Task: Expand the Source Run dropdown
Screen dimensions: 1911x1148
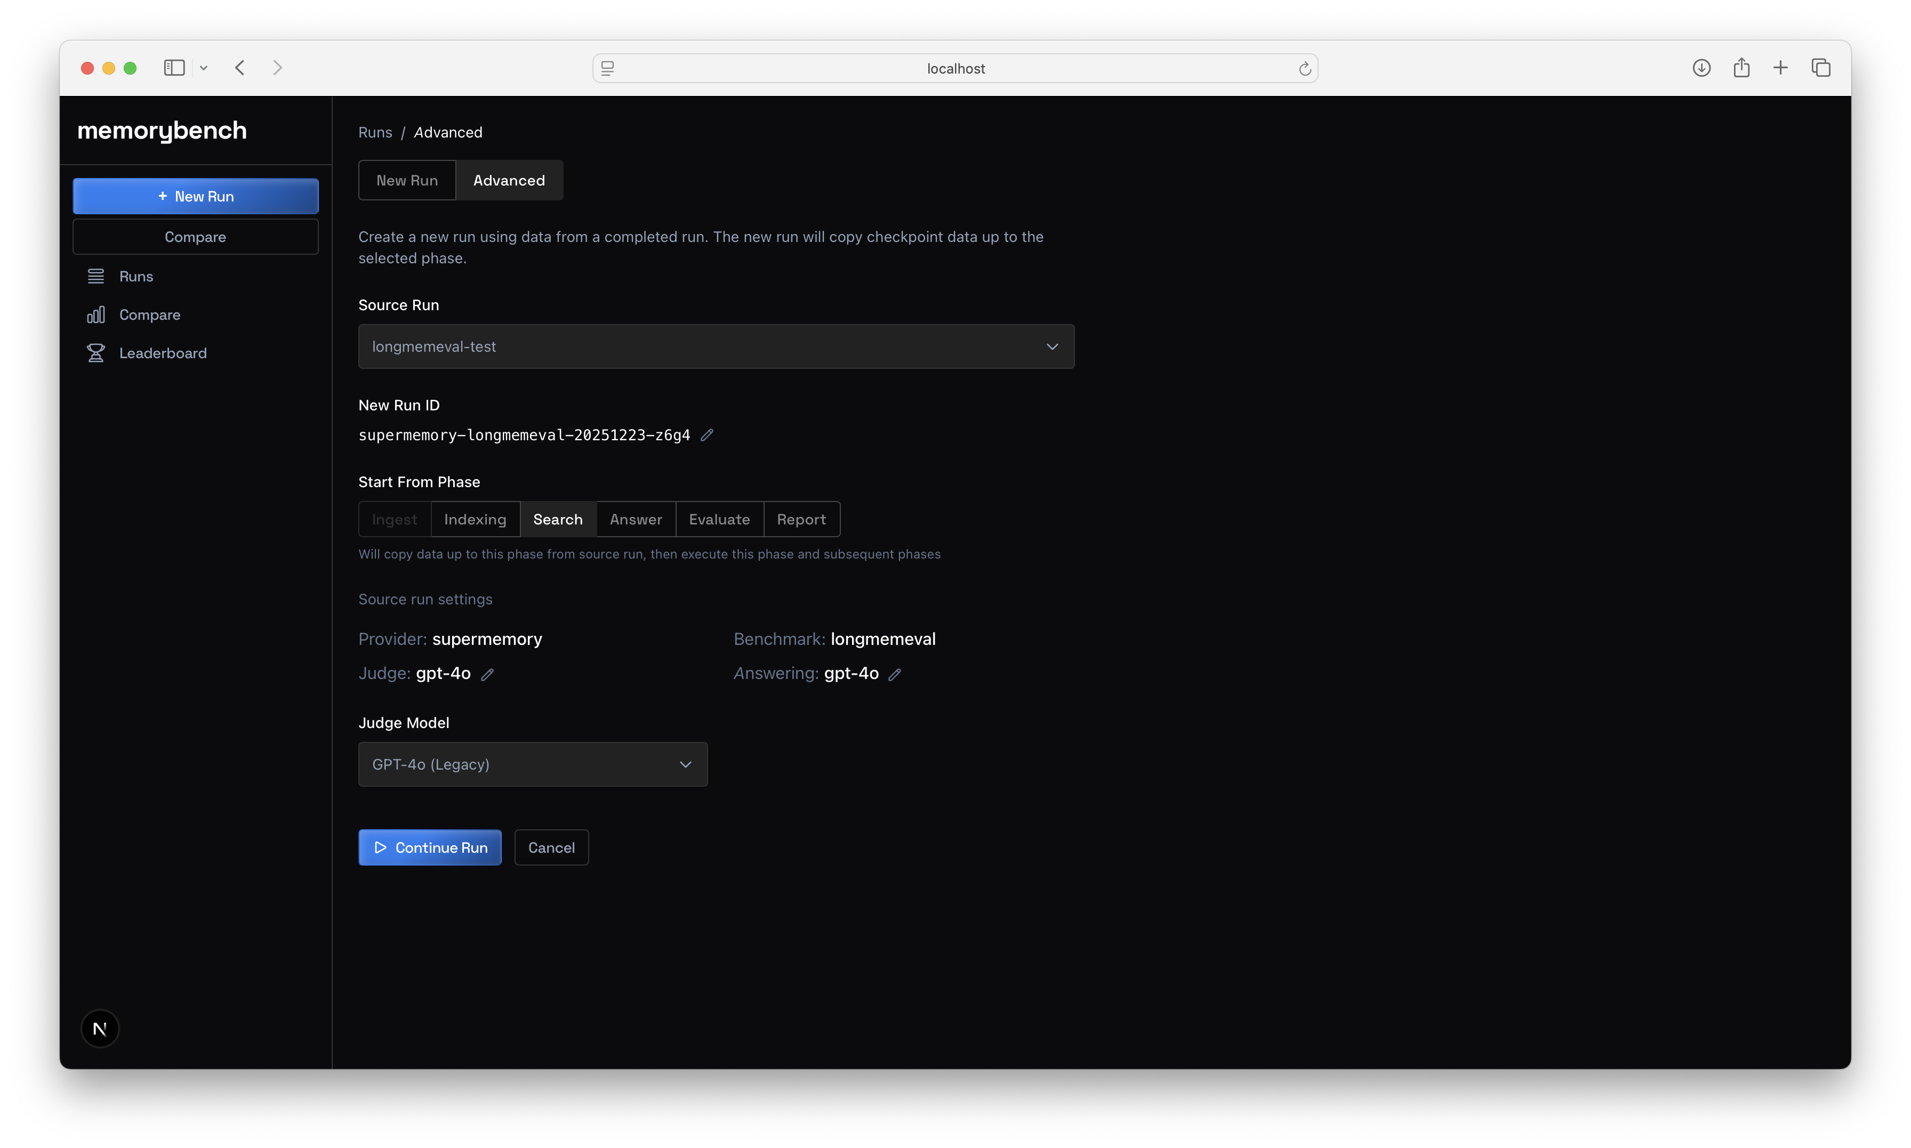Action: (x=716, y=346)
